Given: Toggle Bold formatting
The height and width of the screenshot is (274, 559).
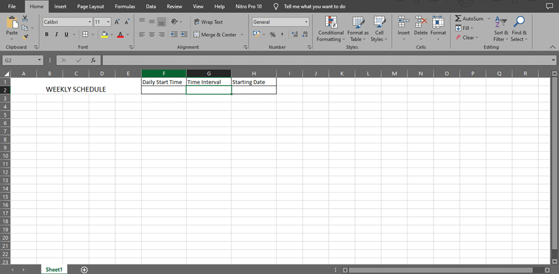Looking at the screenshot, I should [47, 34].
